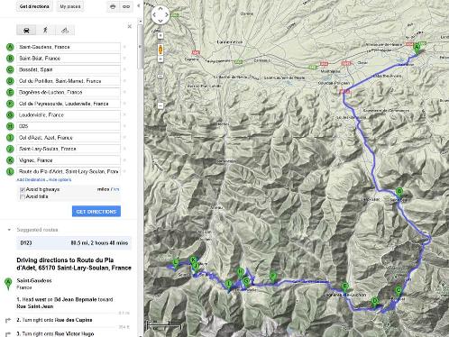
Task: Open the Get directions tab
Action: [34, 6]
